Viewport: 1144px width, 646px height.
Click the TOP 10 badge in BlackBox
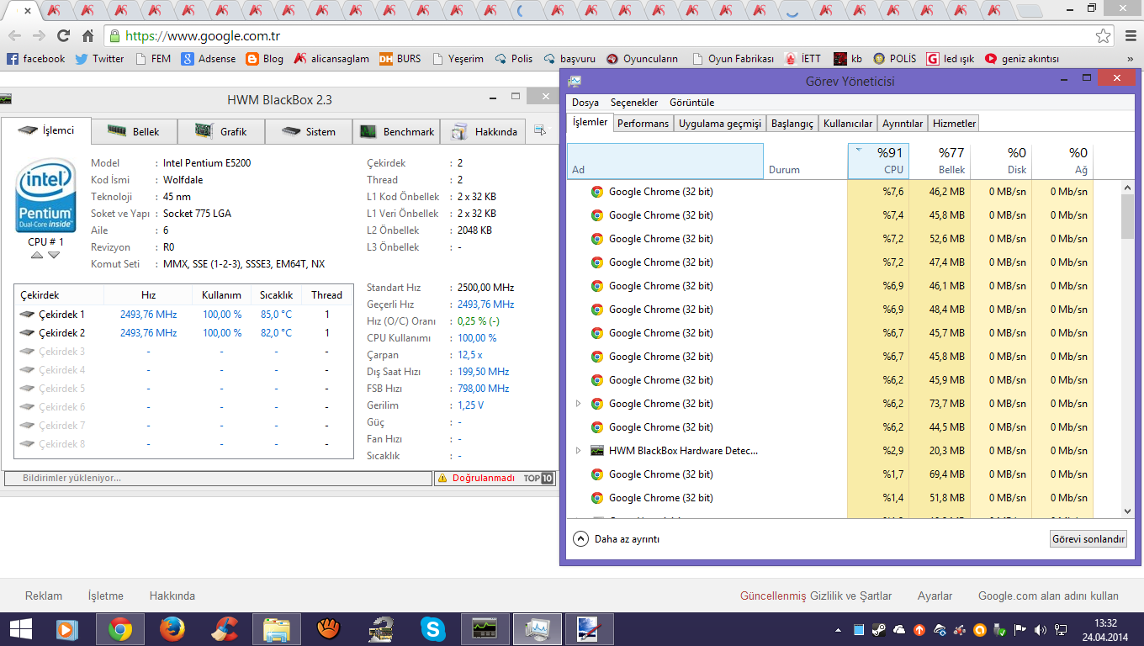point(538,478)
